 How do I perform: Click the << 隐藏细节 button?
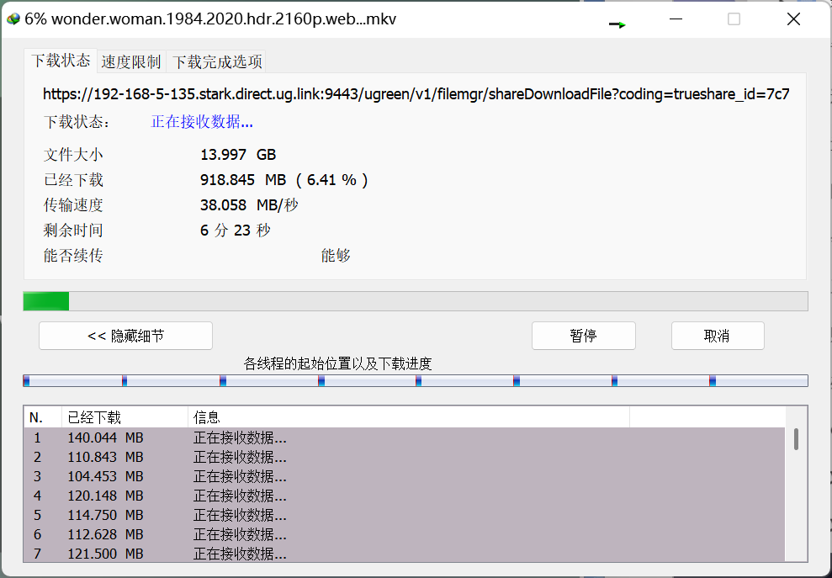click(125, 336)
